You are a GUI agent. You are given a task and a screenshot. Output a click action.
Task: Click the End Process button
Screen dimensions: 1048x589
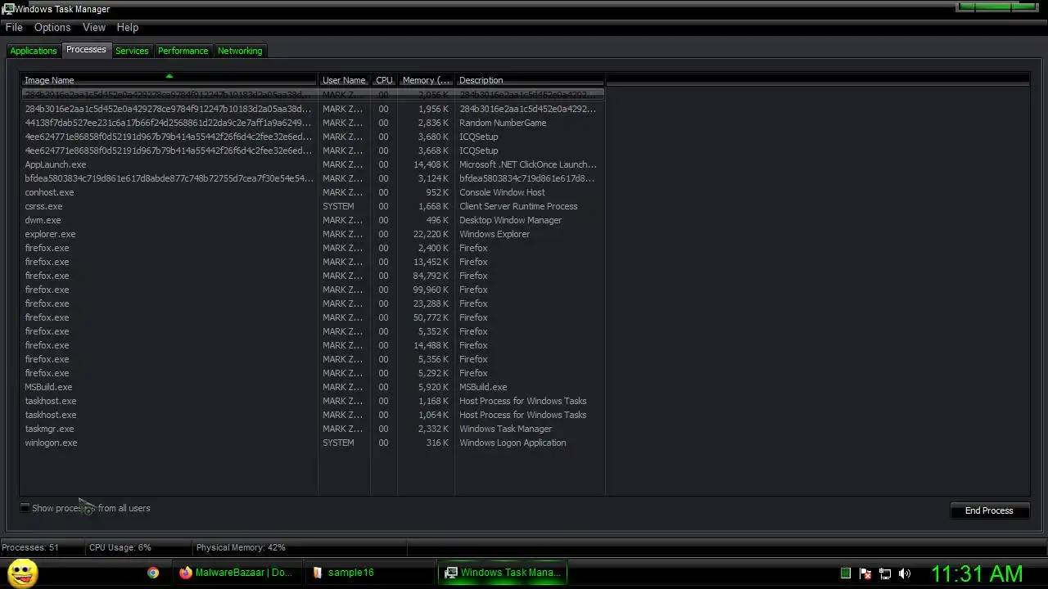click(x=989, y=510)
